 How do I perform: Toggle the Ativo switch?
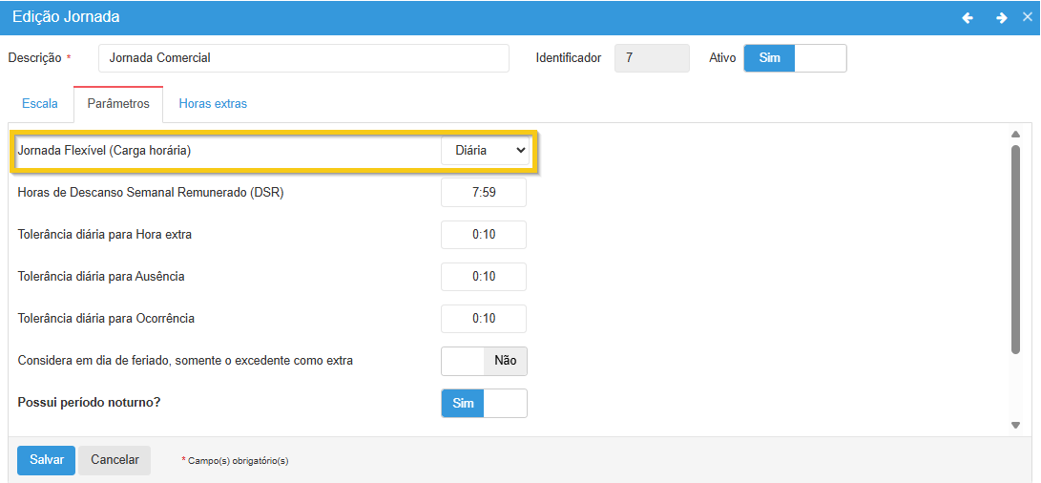pos(794,58)
